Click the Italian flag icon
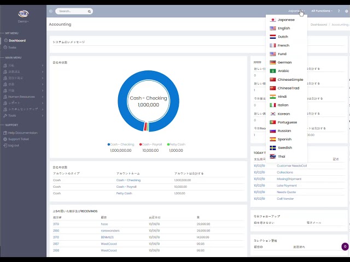The width and height of the screenshot is (350, 262). 273,105
